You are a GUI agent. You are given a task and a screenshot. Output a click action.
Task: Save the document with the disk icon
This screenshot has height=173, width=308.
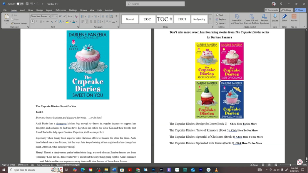27,4
